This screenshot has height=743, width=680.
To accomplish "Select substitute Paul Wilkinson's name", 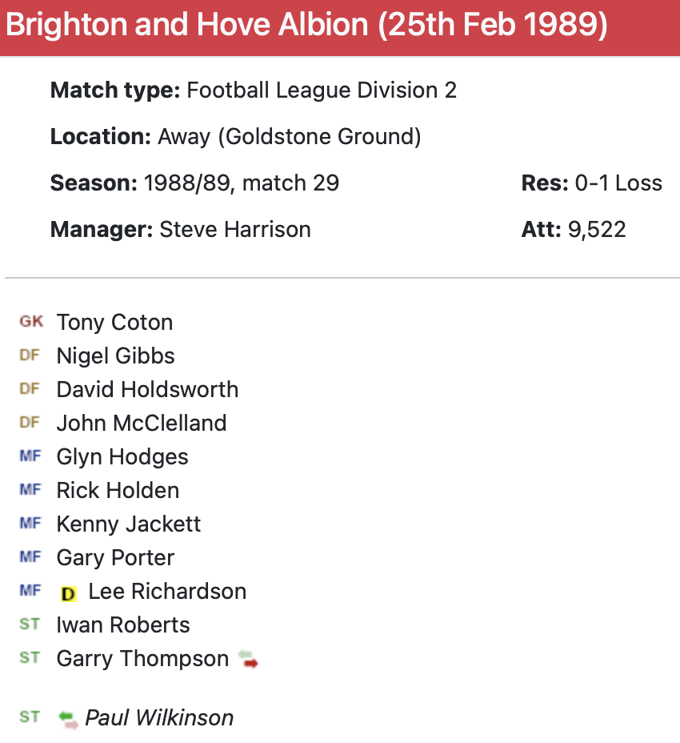I will 159,718.
